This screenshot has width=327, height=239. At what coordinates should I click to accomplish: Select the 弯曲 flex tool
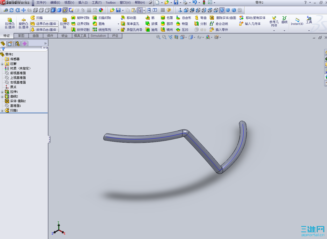click(201, 18)
